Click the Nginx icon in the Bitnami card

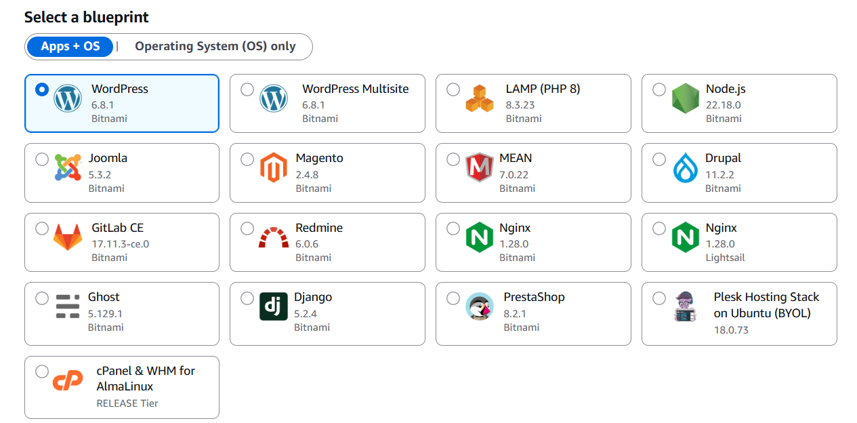click(x=480, y=237)
